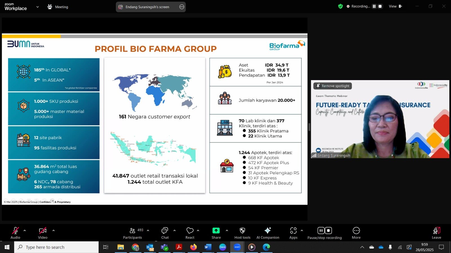Open Google Chrome from taskbar

coord(135,247)
